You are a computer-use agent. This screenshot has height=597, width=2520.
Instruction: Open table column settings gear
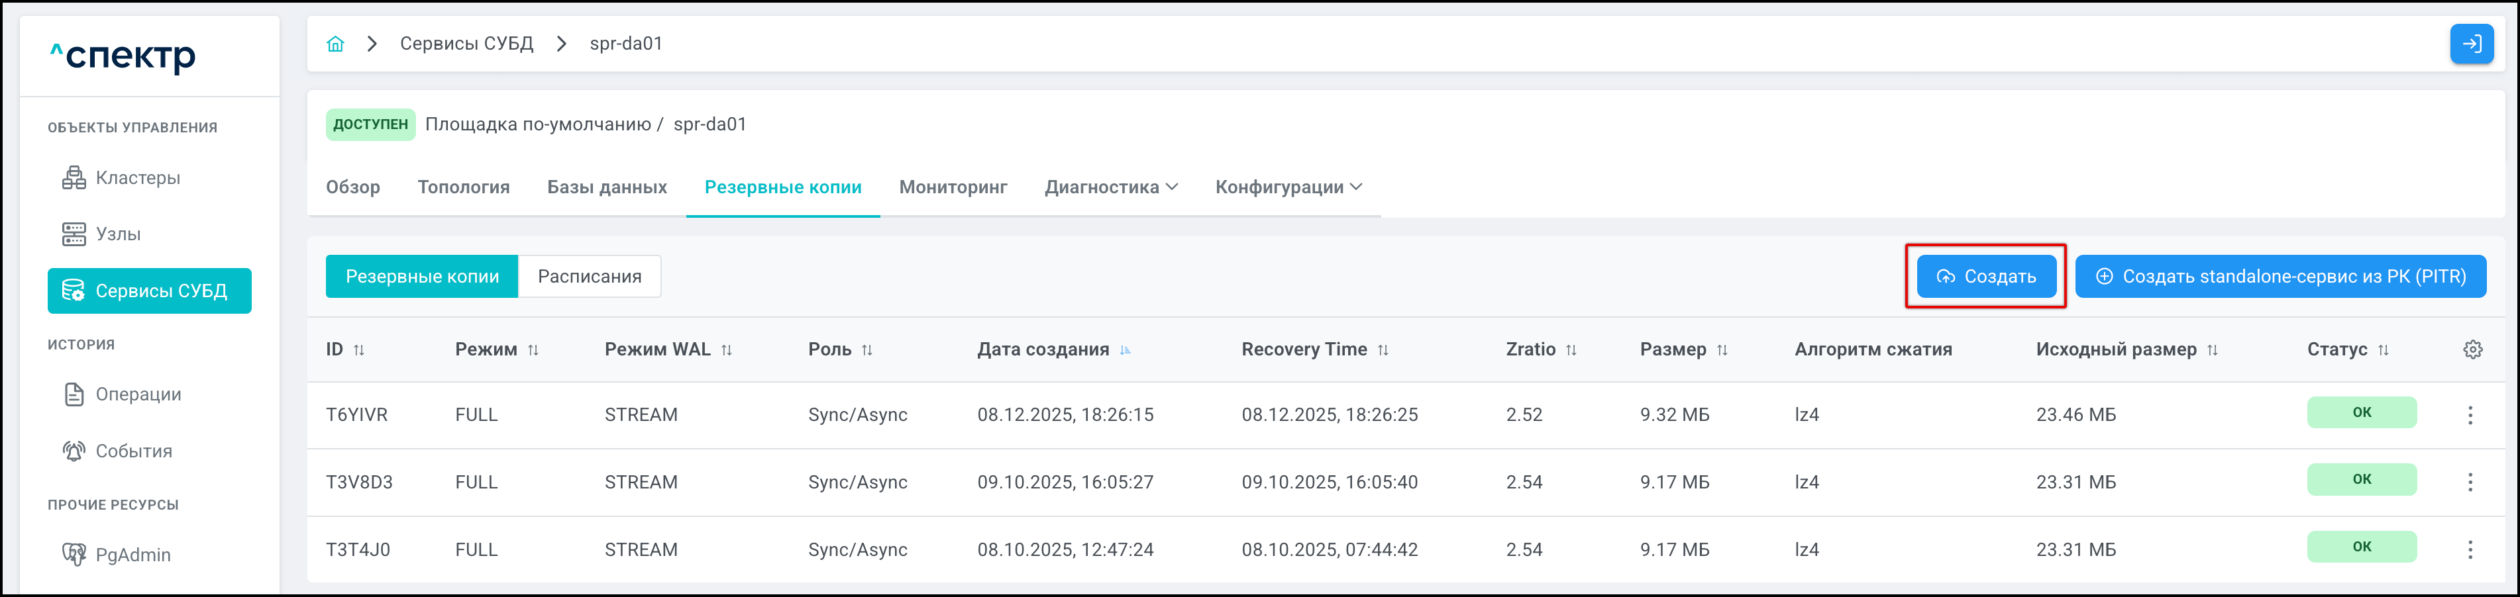(x=2472, y=350)
